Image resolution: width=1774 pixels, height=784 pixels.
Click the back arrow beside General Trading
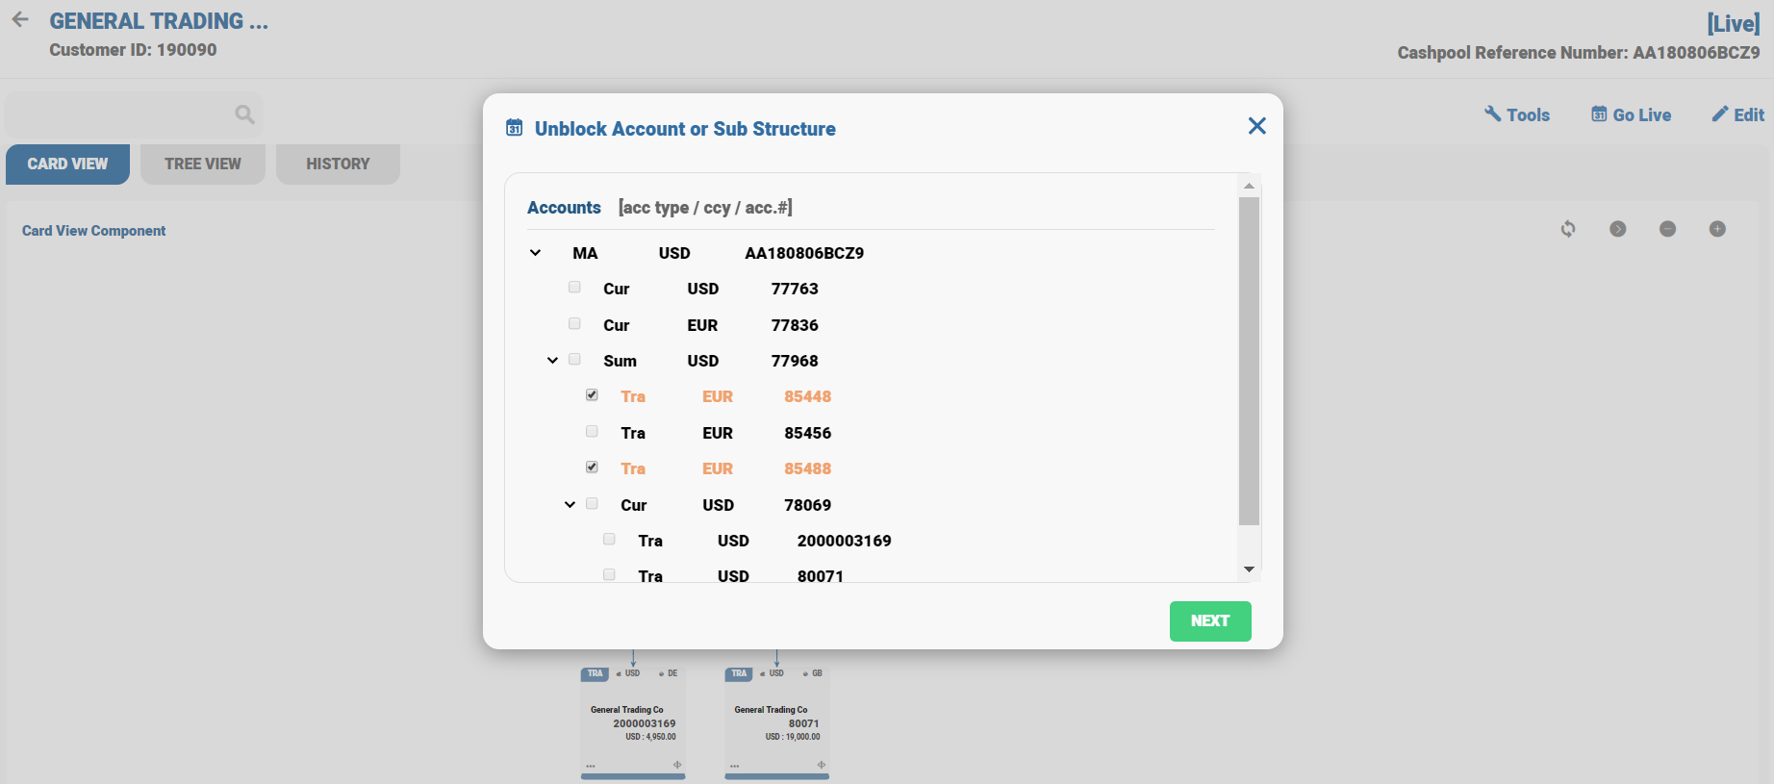coord(20,19)
